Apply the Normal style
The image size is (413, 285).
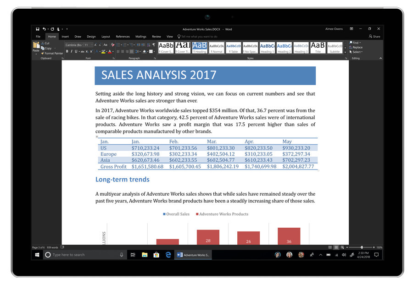coord(217,48)
